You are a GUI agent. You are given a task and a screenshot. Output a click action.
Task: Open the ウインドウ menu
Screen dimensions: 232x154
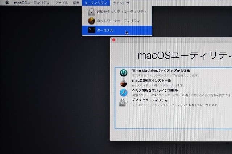tap(121, 3)
